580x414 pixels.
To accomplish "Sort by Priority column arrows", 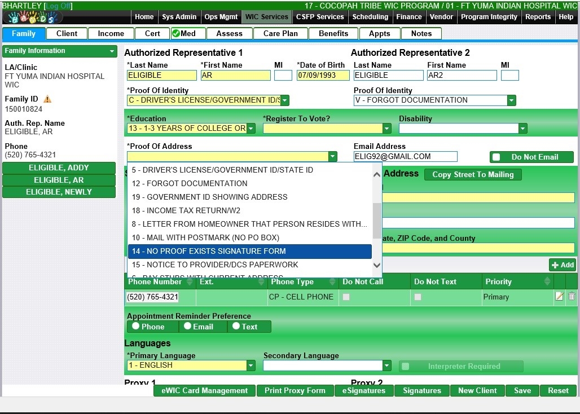I will tap(547, 281).
